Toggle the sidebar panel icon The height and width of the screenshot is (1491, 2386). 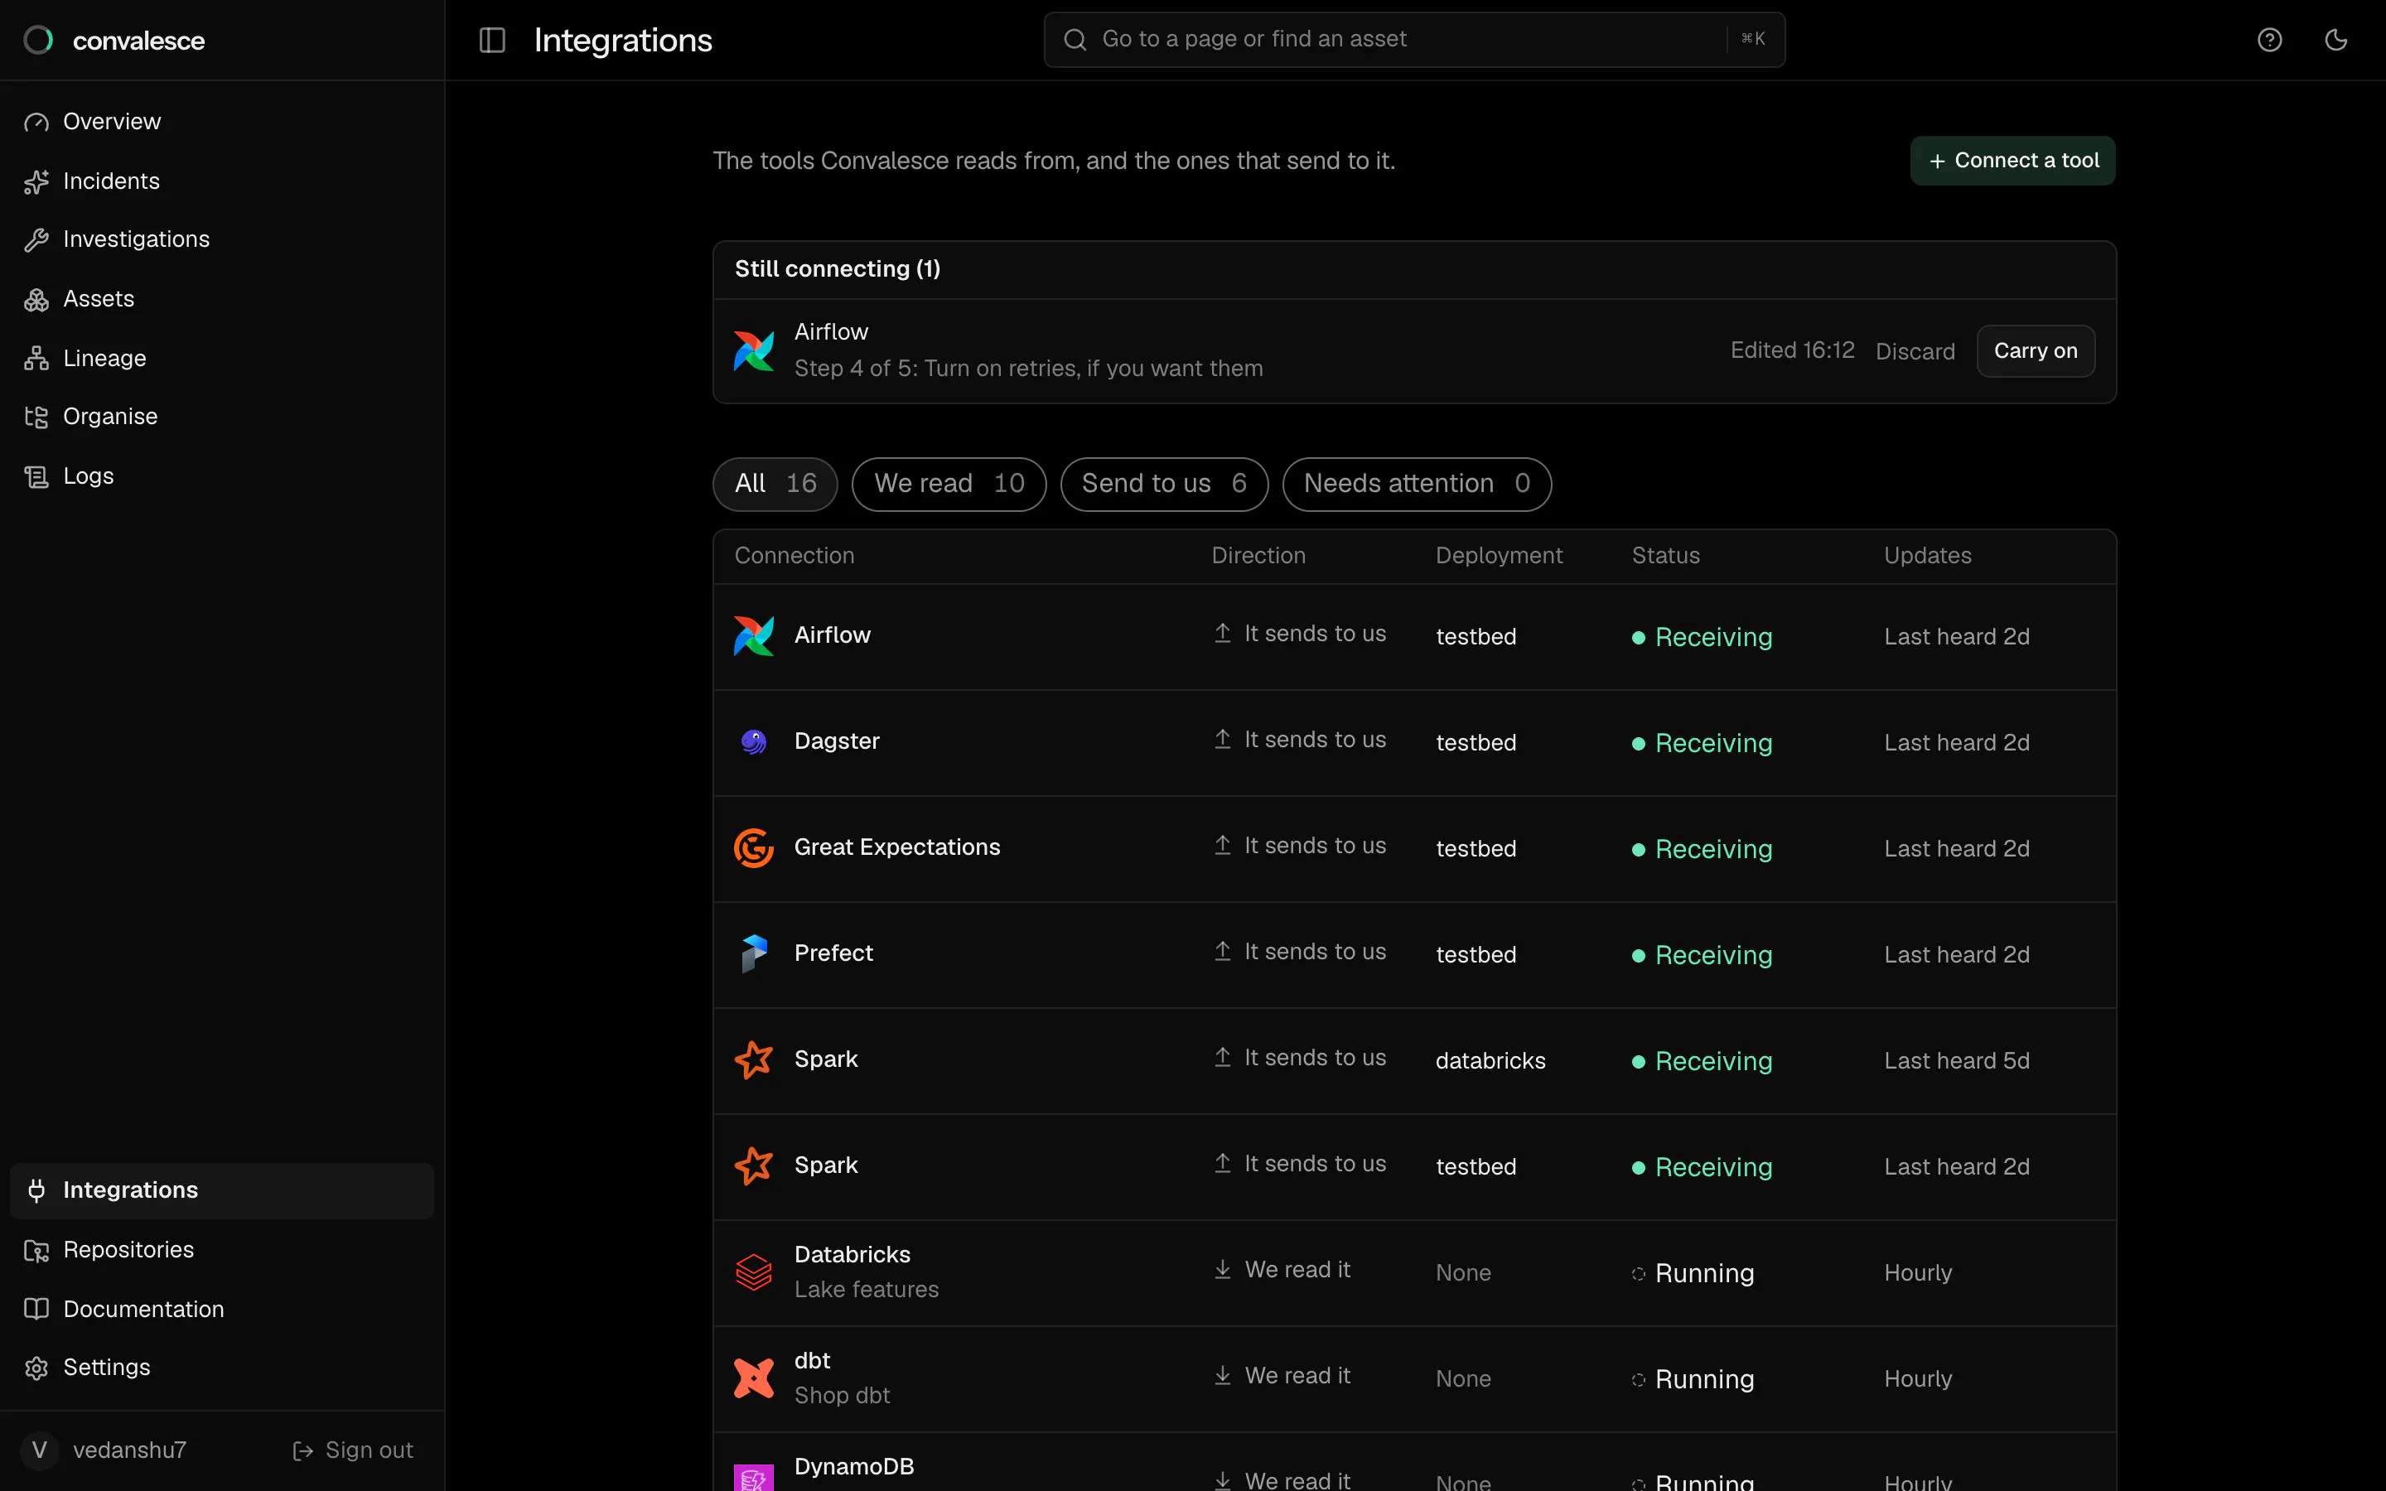[492, 41]
